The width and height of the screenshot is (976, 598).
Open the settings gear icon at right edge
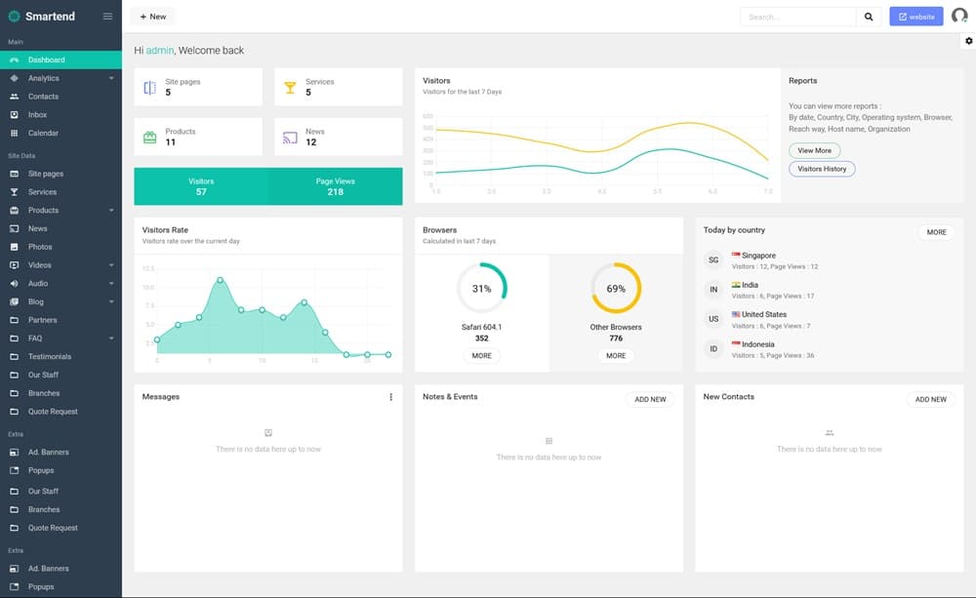tap(968, 41)
